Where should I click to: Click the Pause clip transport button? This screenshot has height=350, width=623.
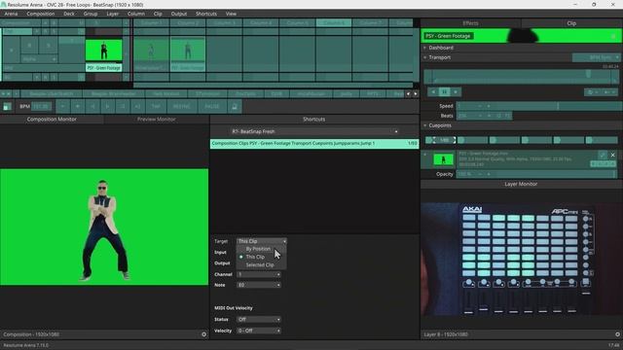[444, 92]
